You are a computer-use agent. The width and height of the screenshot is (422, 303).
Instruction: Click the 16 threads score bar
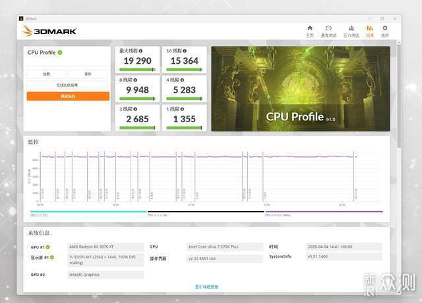click(185, 70)
